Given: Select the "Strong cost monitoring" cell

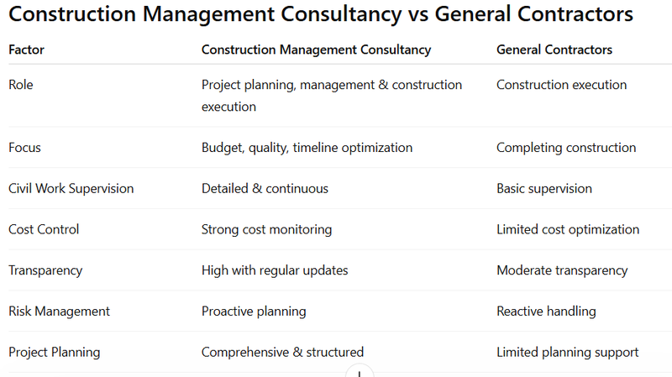Looking at the screenshot, I should pyautogui.click(x=266, y=229).
